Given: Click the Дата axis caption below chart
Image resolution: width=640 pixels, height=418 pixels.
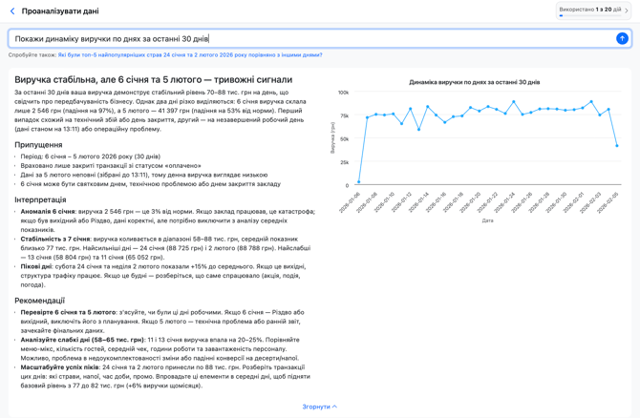Looking at the screenshot, I should point(487,220).
